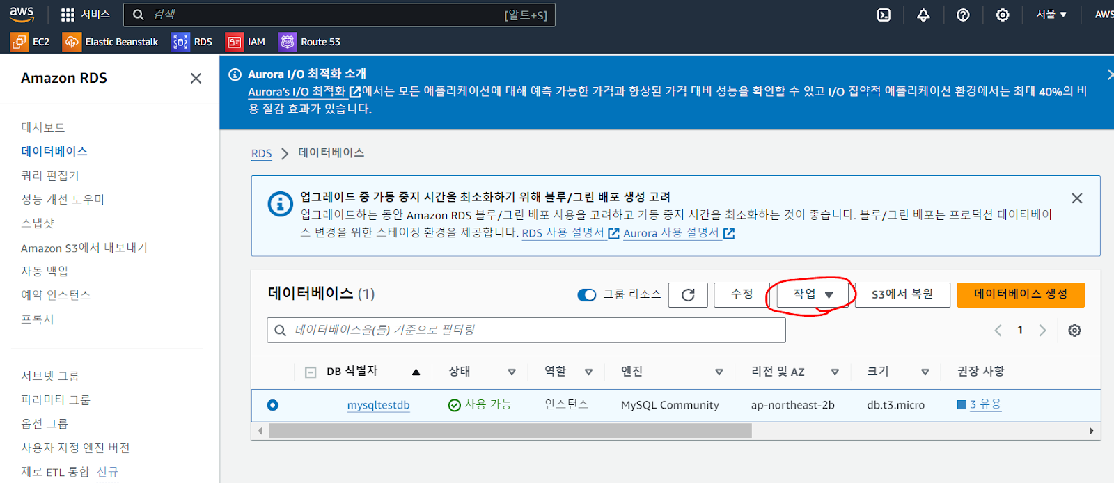Open the 서비스 services grid menu
Screen dimensions: 1114x483
click(85, 15)
